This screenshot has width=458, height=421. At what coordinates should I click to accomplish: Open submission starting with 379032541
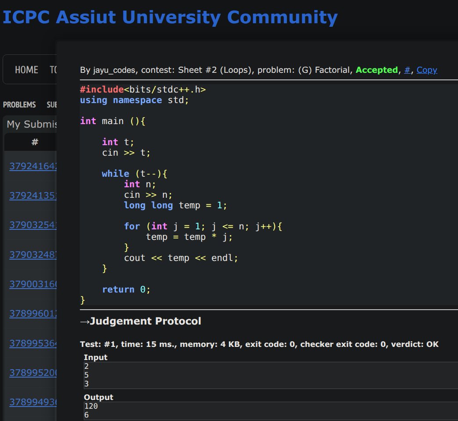(33, 225)
